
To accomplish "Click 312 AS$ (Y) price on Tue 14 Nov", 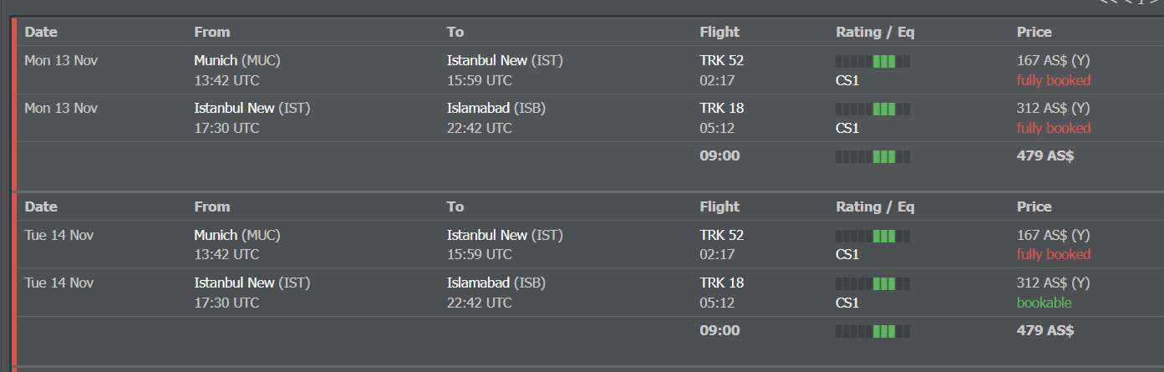I will pyautogui.click(x=1053, y=283).
